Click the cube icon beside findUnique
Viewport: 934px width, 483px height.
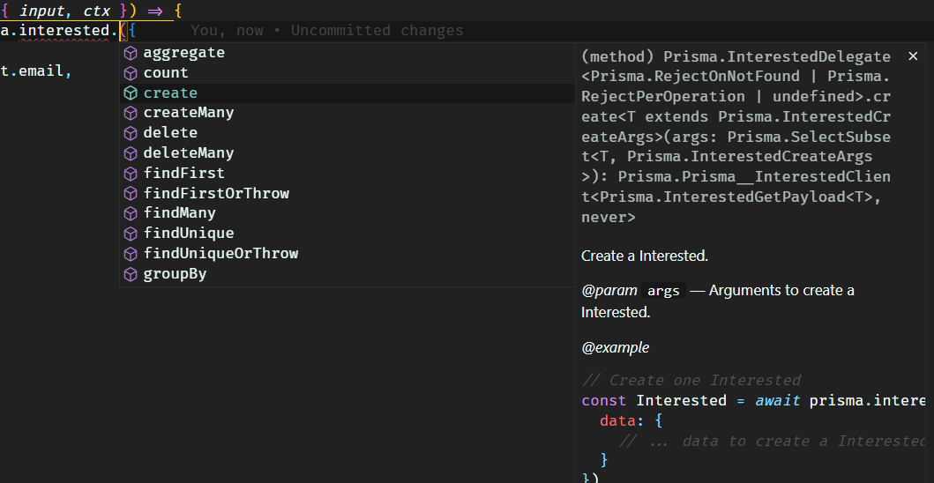click(131, 234)
